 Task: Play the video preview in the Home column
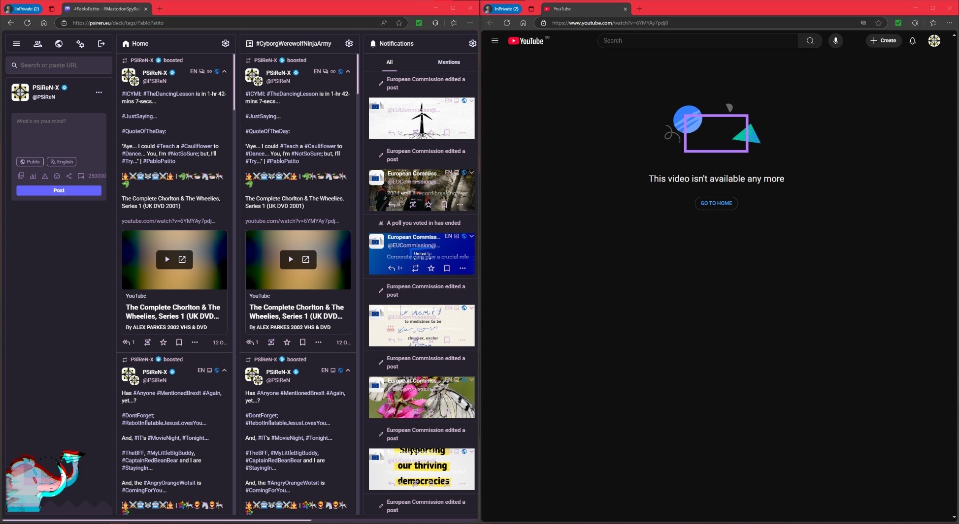pos(167,259)
